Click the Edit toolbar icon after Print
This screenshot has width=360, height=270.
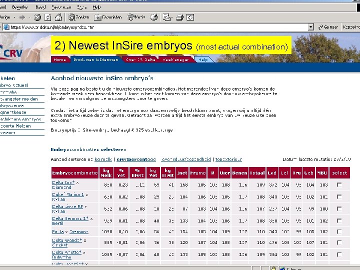(190, 17)
